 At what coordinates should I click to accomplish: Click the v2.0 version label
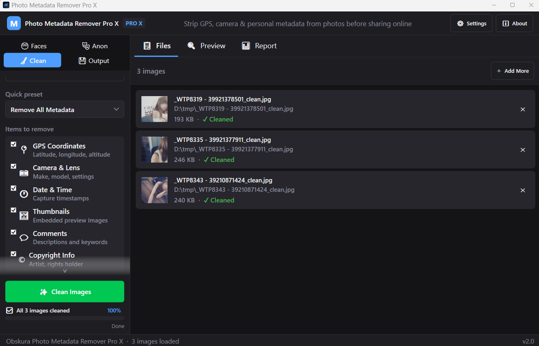(528, 341)
